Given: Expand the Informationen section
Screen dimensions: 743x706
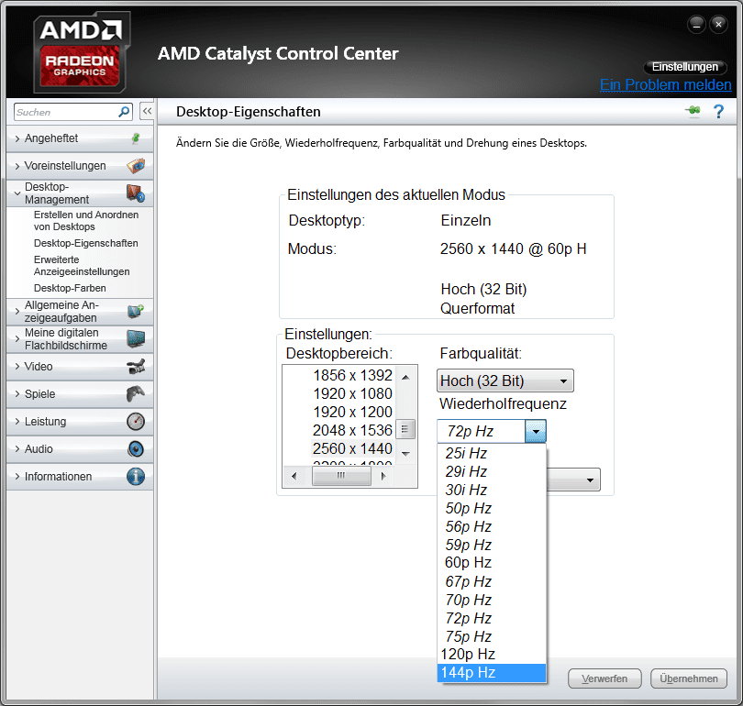Looking at the screenshot, I should tap(17, 477).
